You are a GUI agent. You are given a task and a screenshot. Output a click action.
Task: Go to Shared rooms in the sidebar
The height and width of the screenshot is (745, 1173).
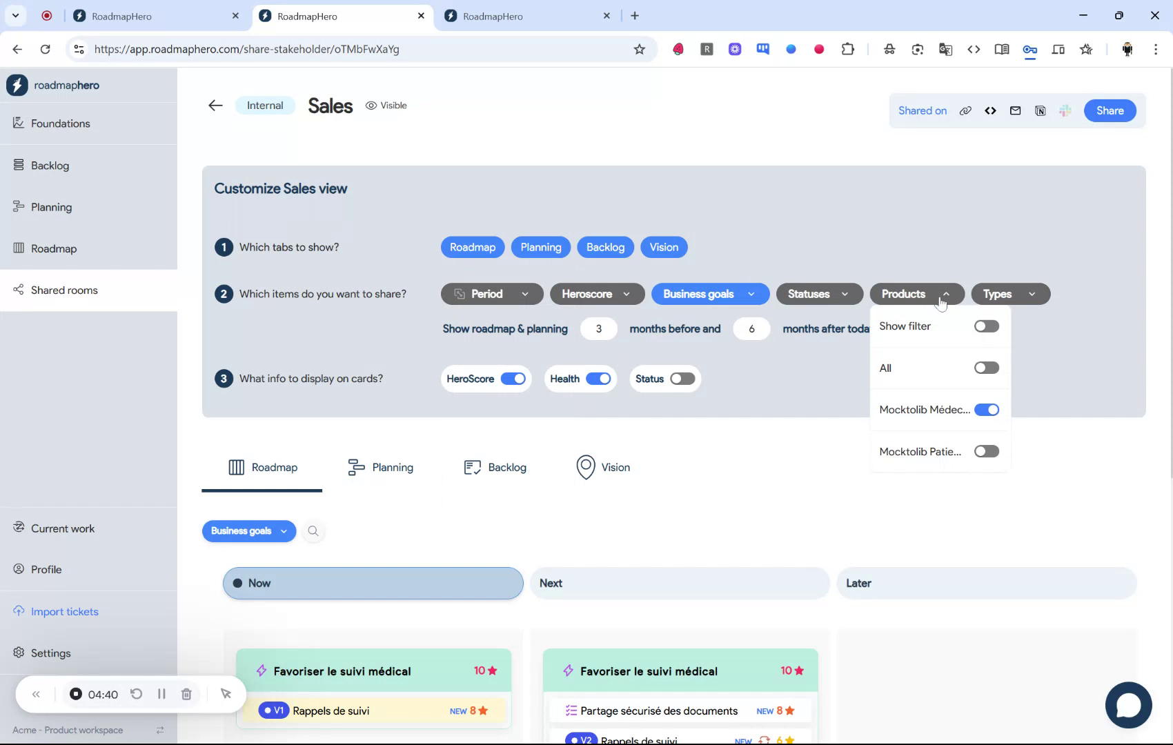click(64, 290)
